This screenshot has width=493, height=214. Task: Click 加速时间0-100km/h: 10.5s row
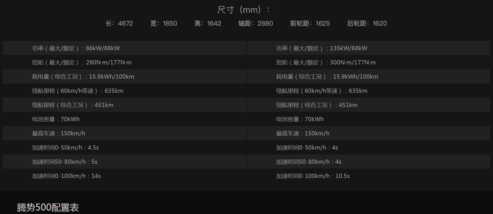pos(368,176)
